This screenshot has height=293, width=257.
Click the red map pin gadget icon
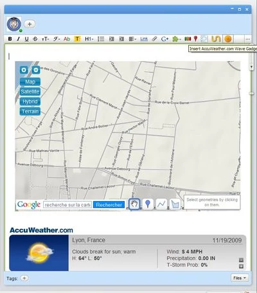(x=195, y=39)
